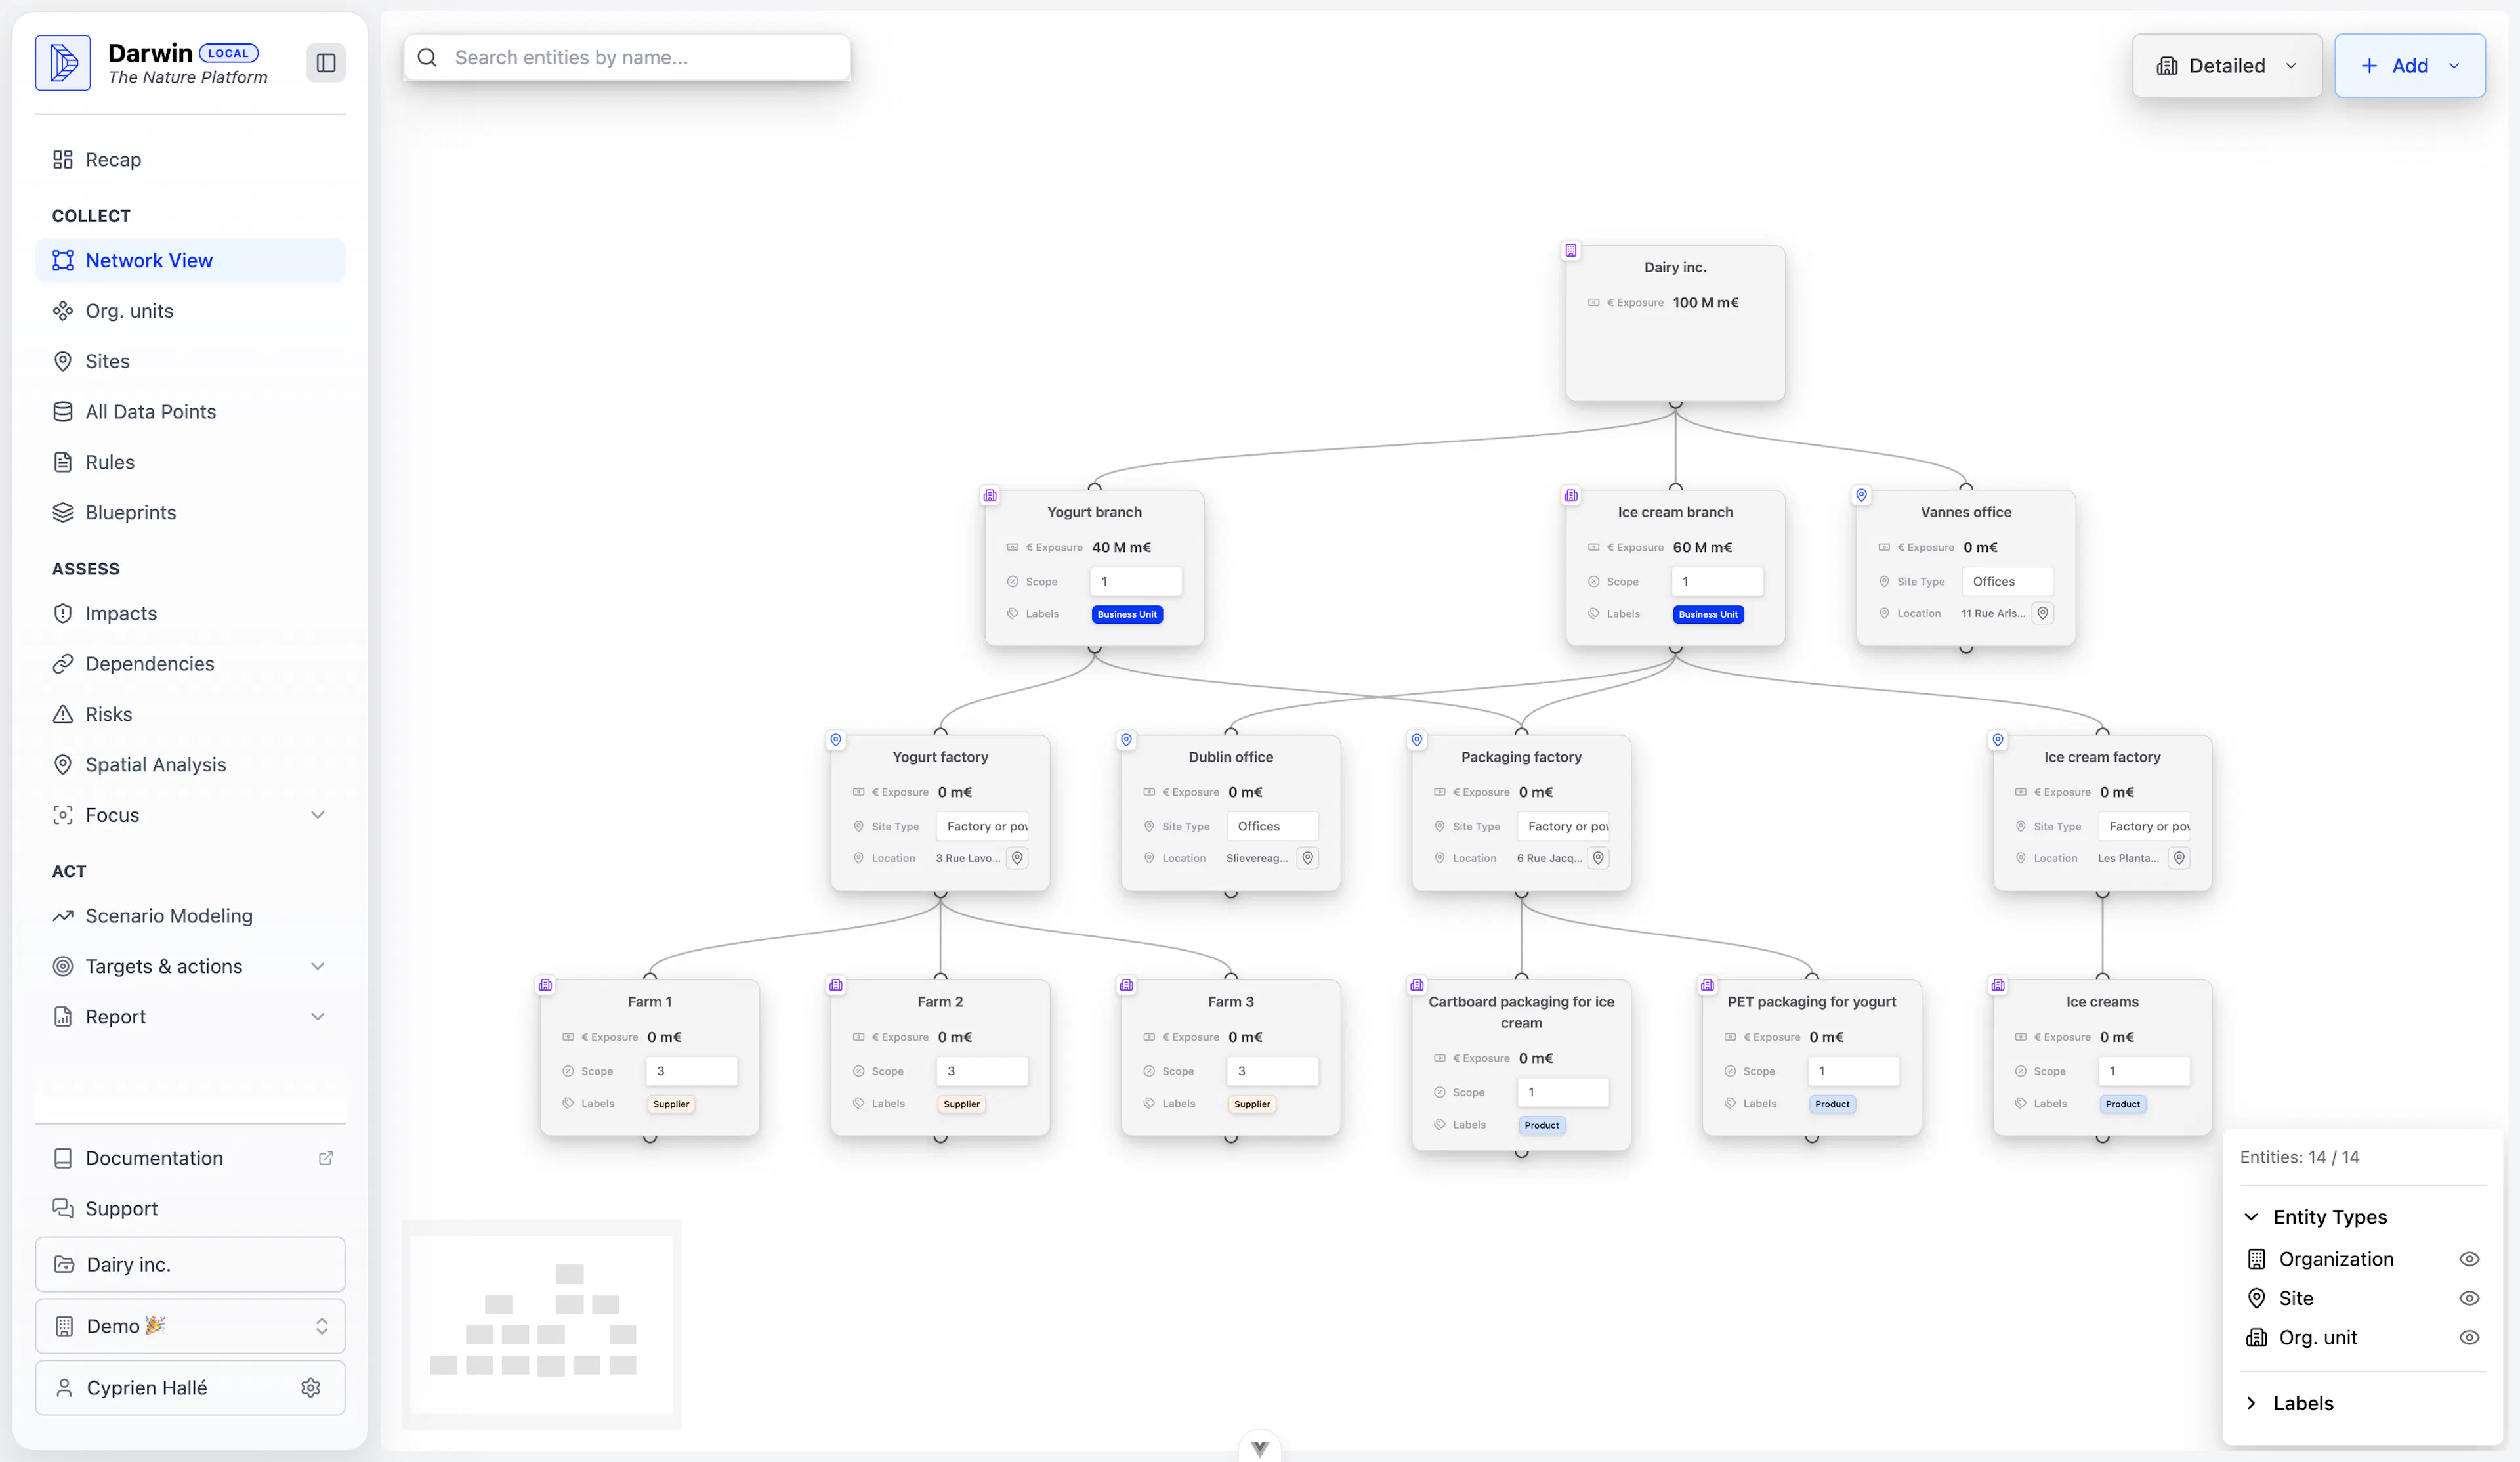Toggle visibility of Org. unit entities
Screen dimensions: 2520x1462
(x=2468, y=1337)
